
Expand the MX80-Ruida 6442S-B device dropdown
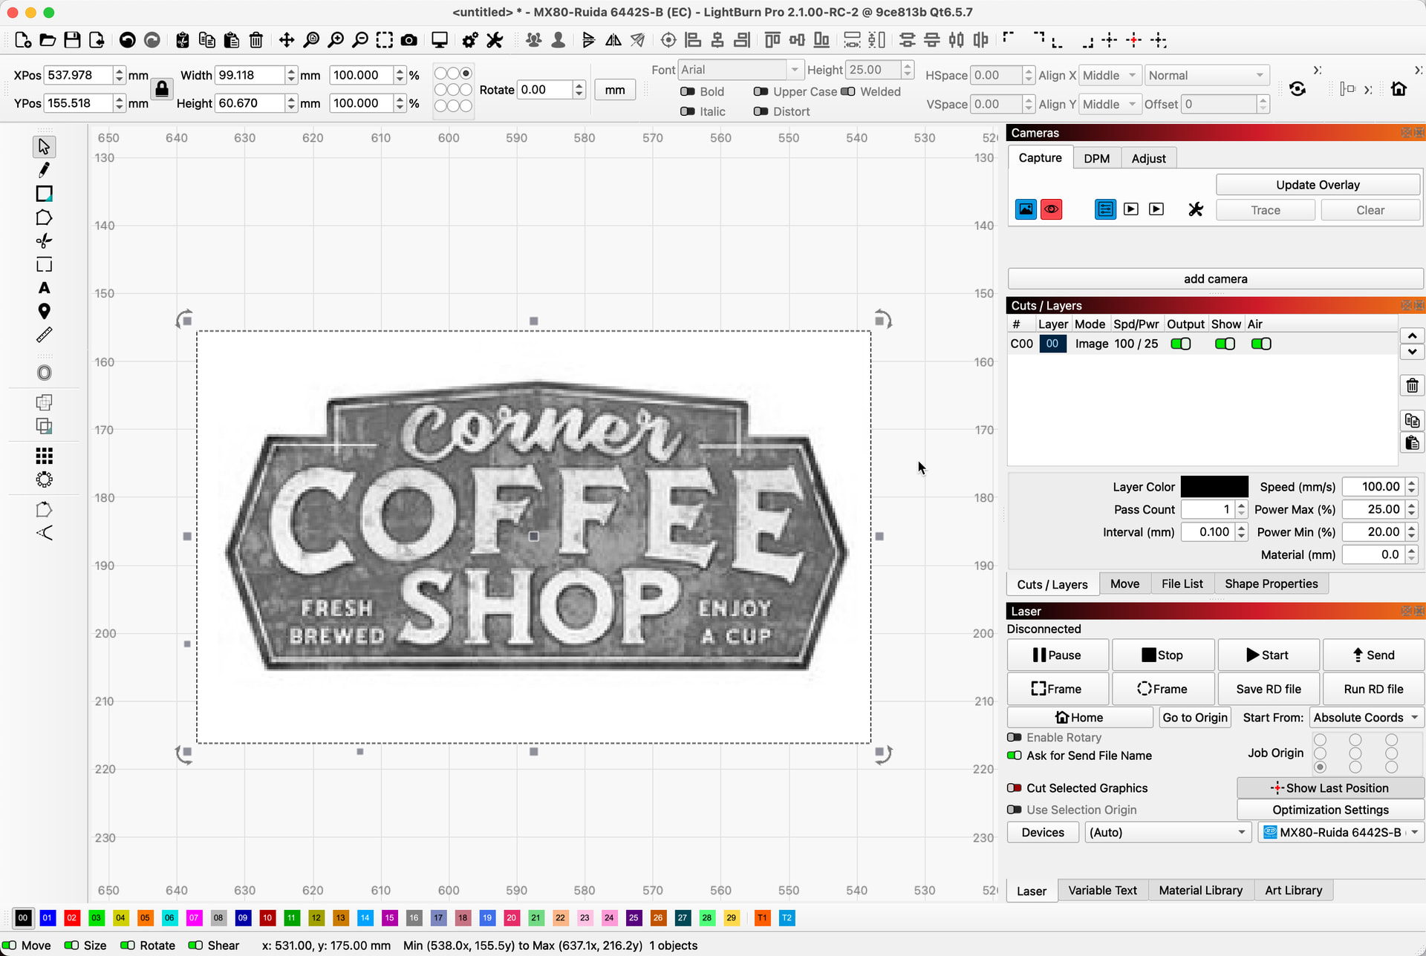coord(1341,833)
